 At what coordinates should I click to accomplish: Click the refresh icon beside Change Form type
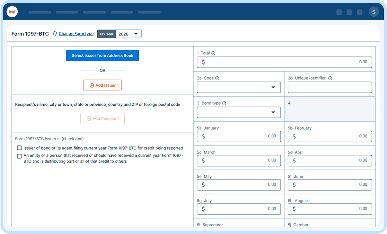[x=55, y=33]
